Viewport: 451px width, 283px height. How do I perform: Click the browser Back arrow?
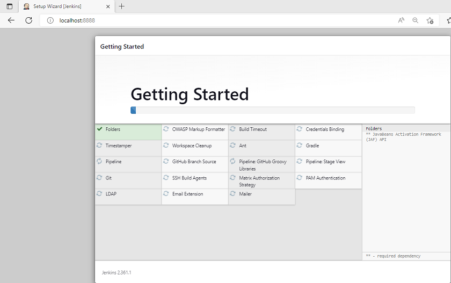11,20
